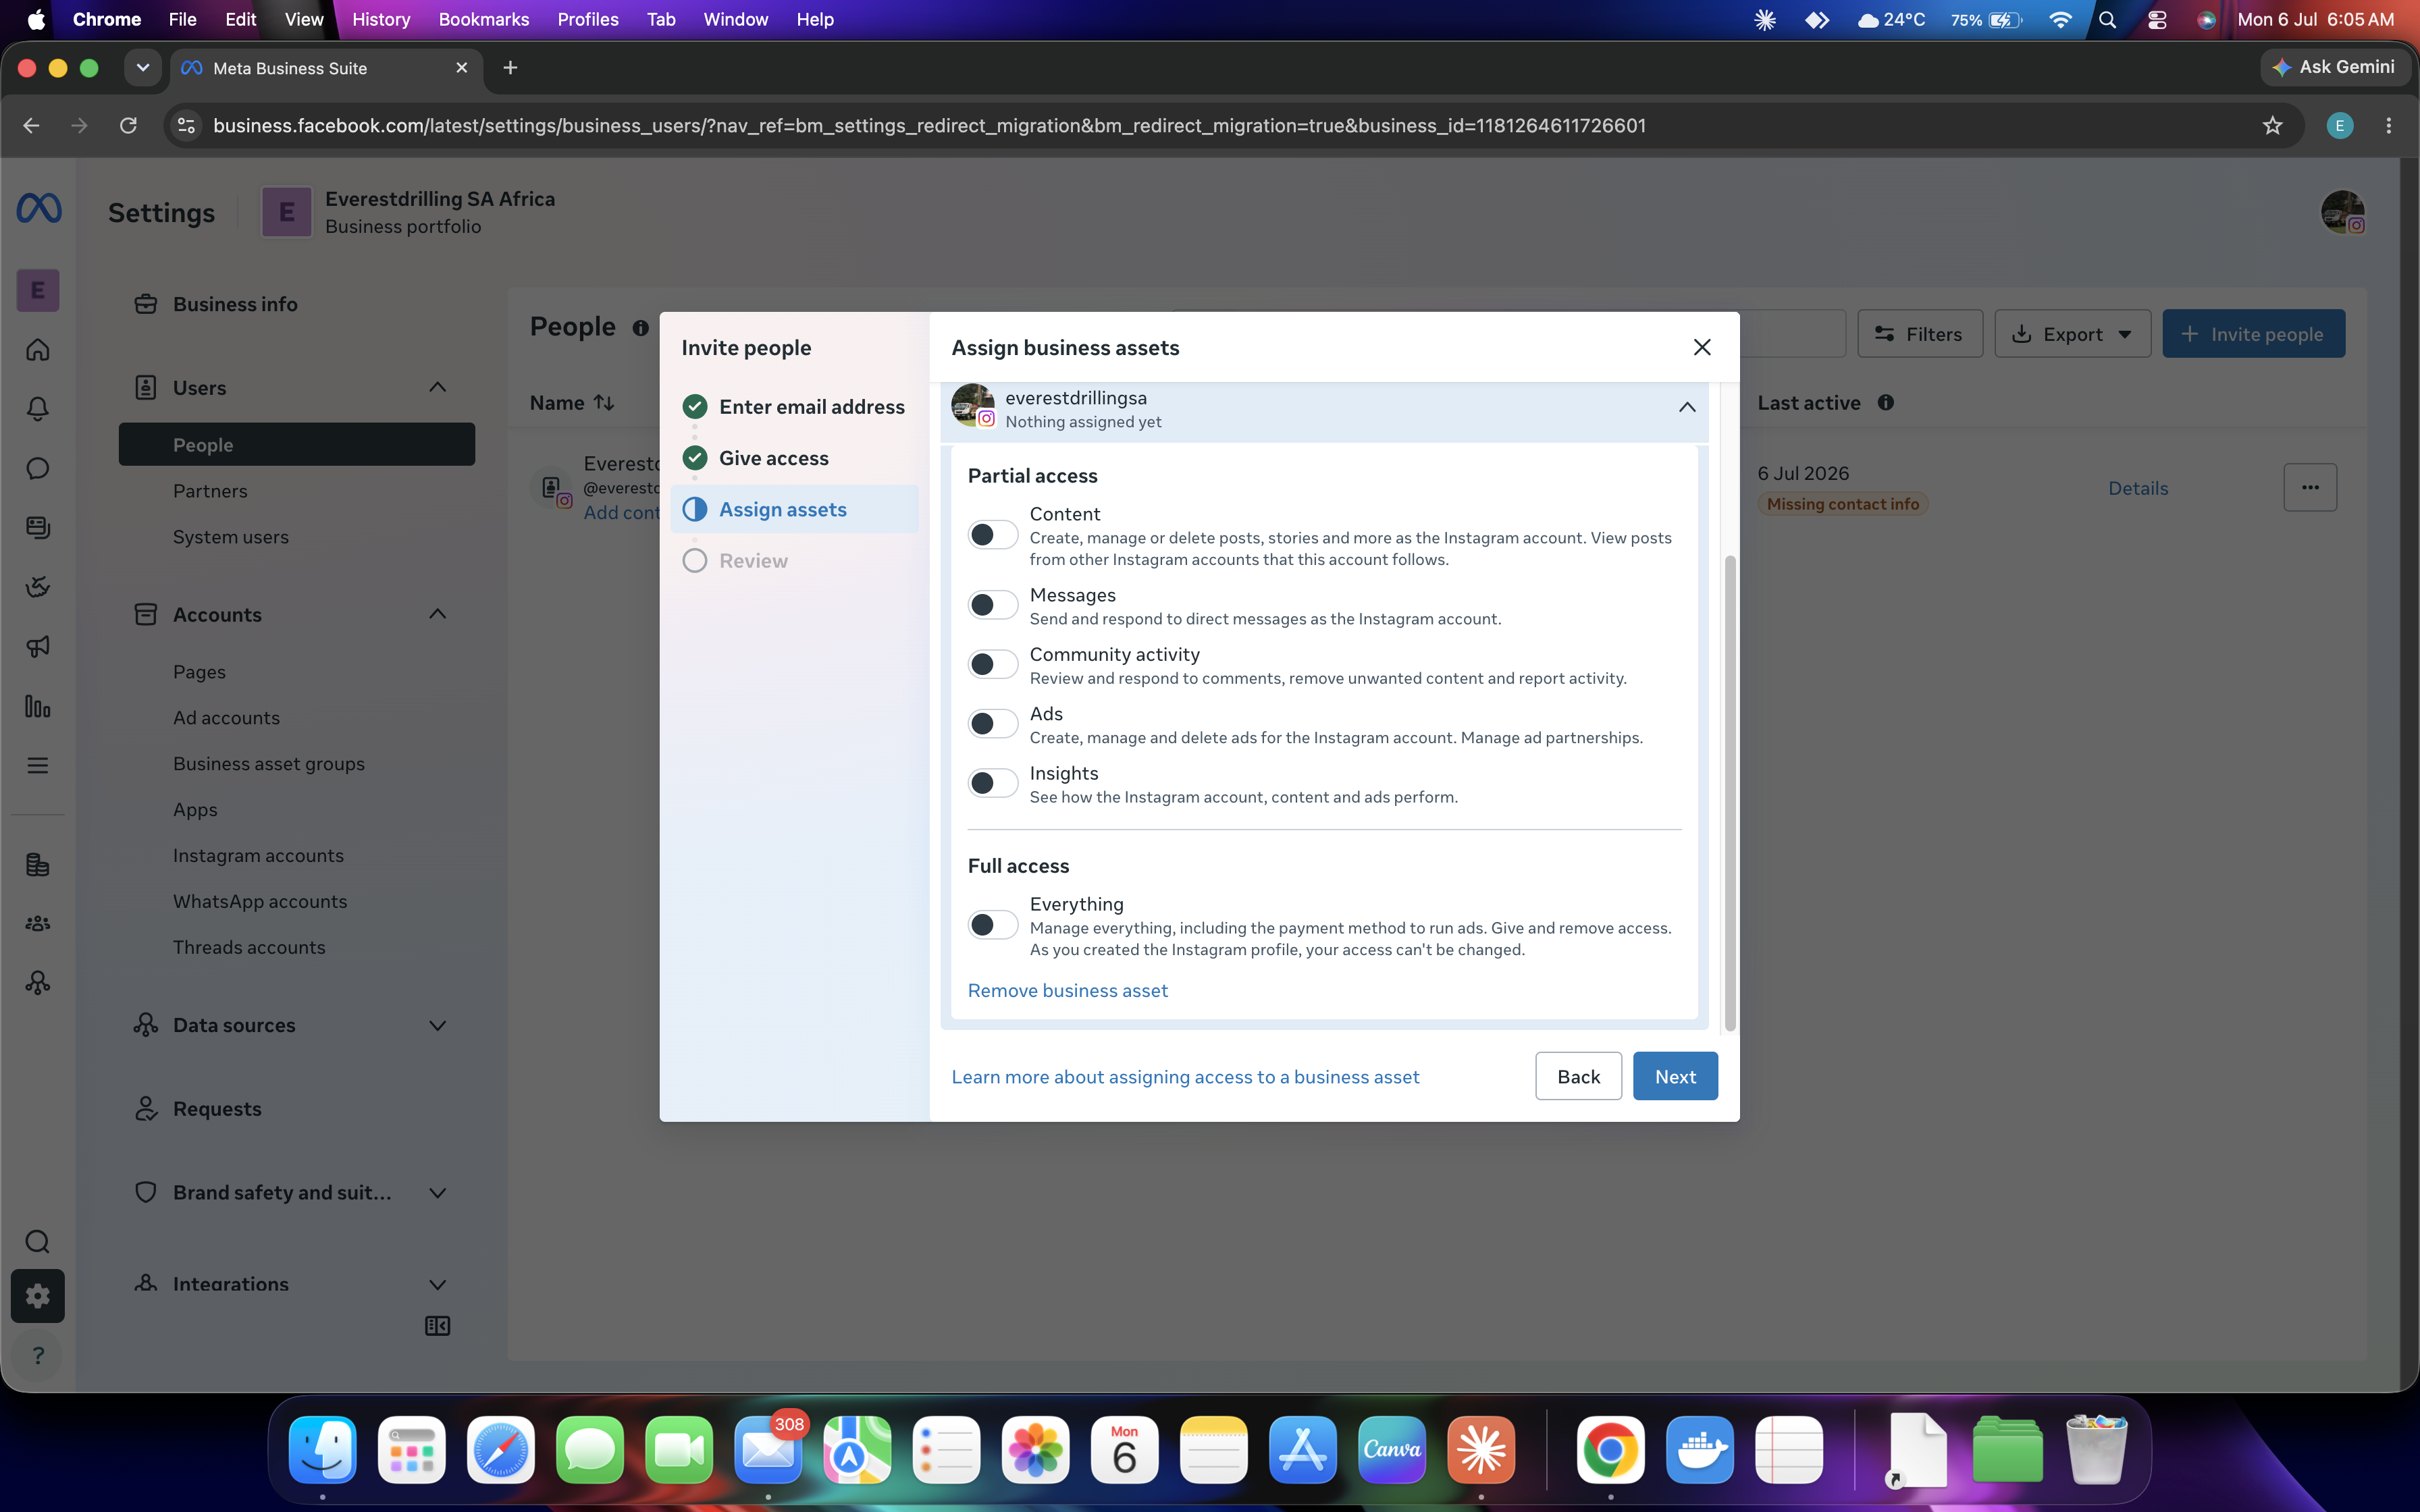Screen dimensions: 2420x1512
Task: Go to Enter email address step
Action: 811,406
